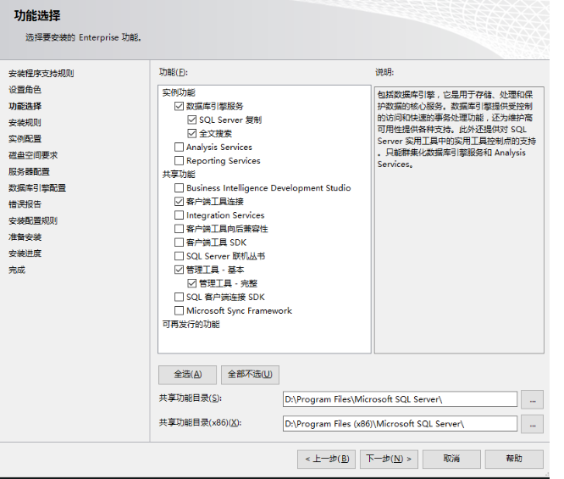This screenshot has height=479, width=564.
Task: Click the 全部不选(U) button
Action: (x=250, y=375)
